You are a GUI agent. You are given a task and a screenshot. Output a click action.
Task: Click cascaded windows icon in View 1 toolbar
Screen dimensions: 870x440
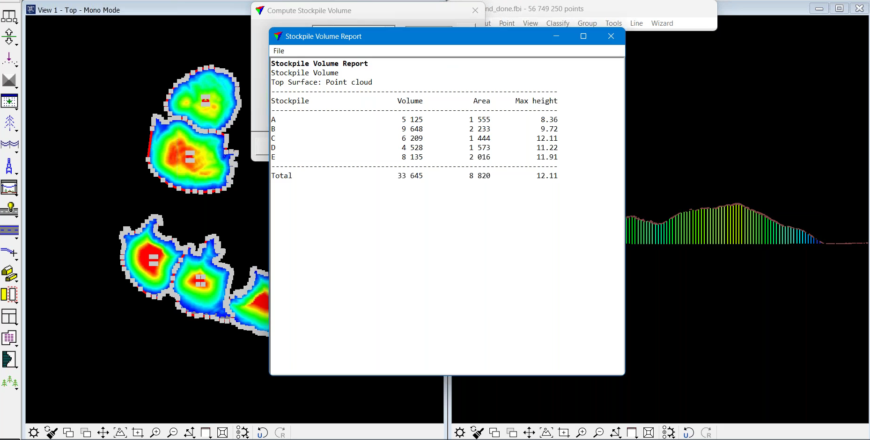click(68, 433)
